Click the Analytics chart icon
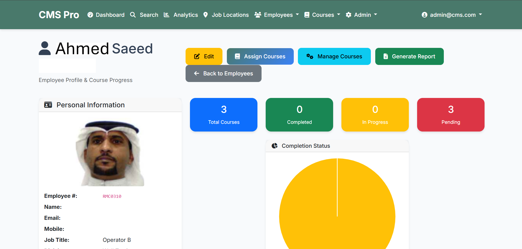Screen dimensions: 522x249 (167, 15)
